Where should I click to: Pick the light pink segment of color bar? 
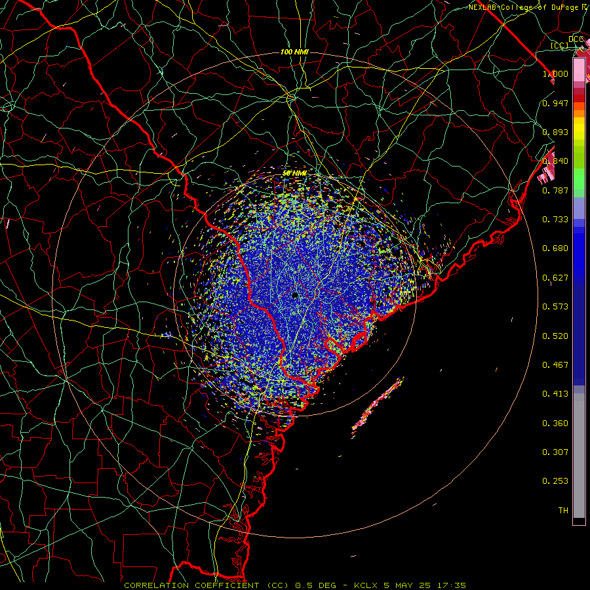579,70
